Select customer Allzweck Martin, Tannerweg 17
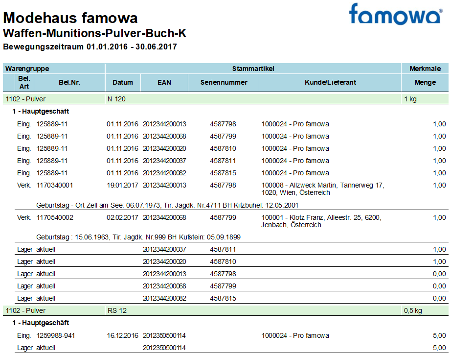Screen dimensions: 451x355 pos(323,189)
